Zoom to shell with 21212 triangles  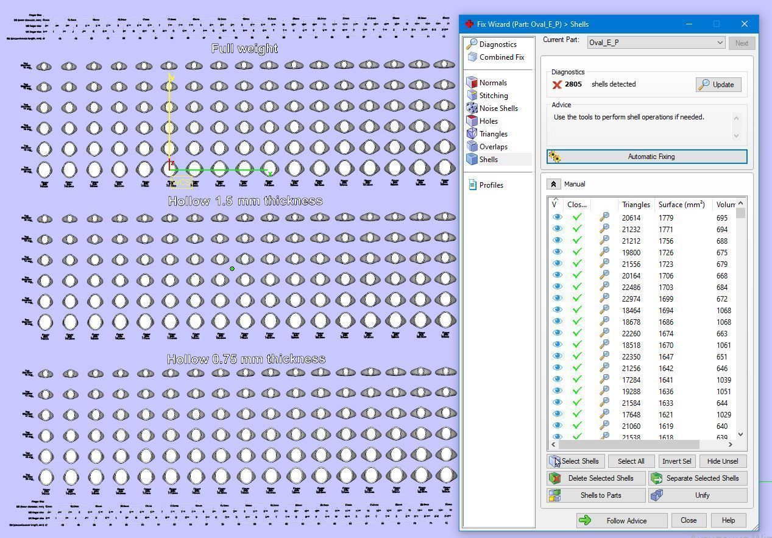click(x=604, y=241)
